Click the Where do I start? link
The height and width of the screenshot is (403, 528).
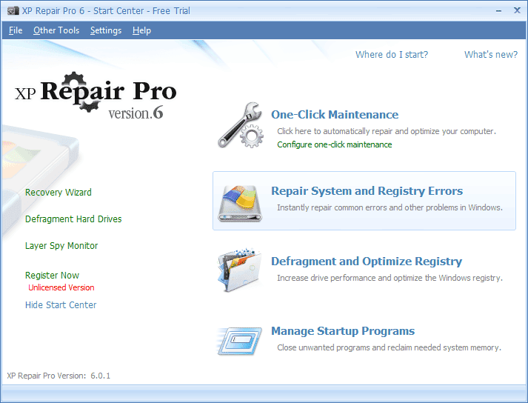click(392, 55)
